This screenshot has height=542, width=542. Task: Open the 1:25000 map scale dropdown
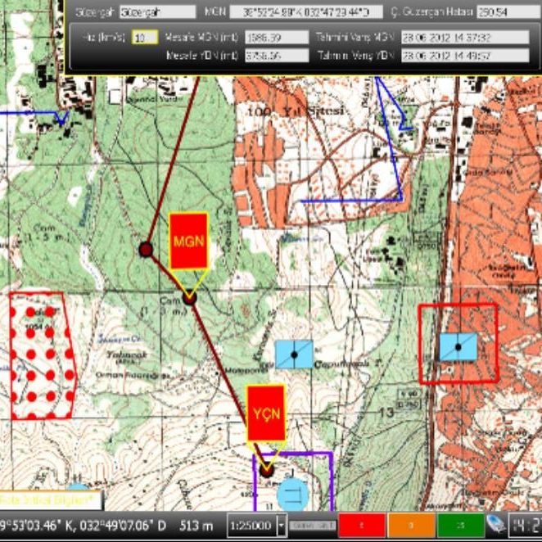tap(282, 525)
